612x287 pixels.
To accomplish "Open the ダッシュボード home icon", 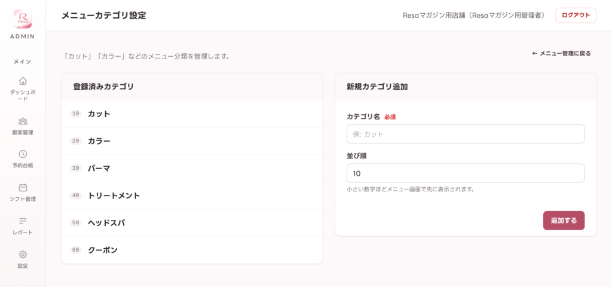I will tap(23, 81).
